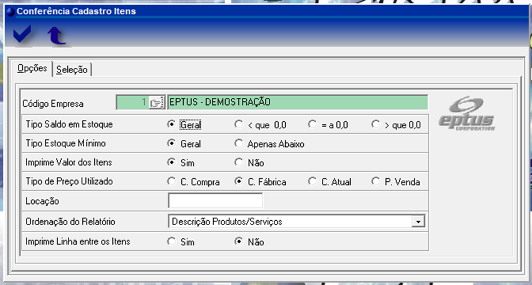The image size is (532, 285).
Task: Choose Não for Imprime Valor dos Itens
Action: 238,163
